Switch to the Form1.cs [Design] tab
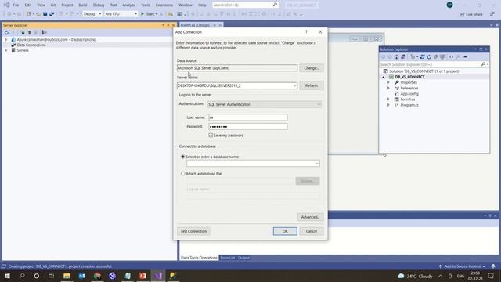This screenshot has width=501, height=282. tap(195, 25)
